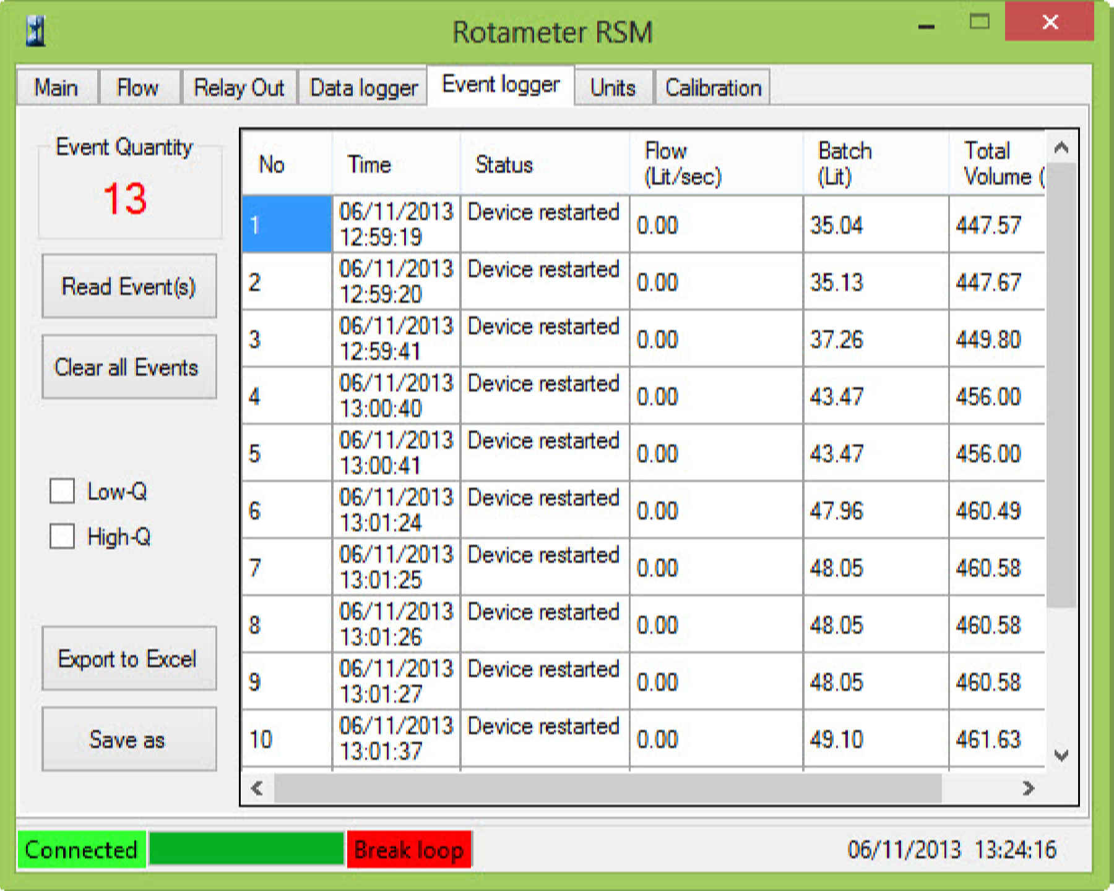Click the horizontal scrollbar thumb under the table
1114x891 pixels.
coord(607,788)
